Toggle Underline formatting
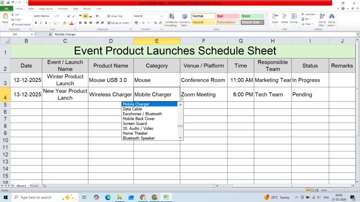This screenshot has height=202, width=360. click(x=46, y=23)
